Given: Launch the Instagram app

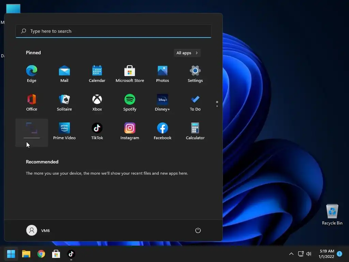Looking at the screenshot, I should pyautogui.click(x=130, y=131).
